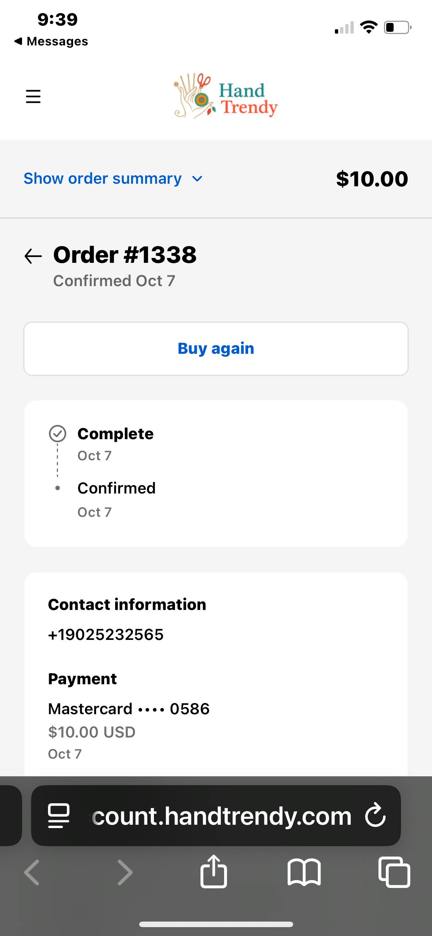Go back using arrow beside Order #1338

[x=33, y=256]
